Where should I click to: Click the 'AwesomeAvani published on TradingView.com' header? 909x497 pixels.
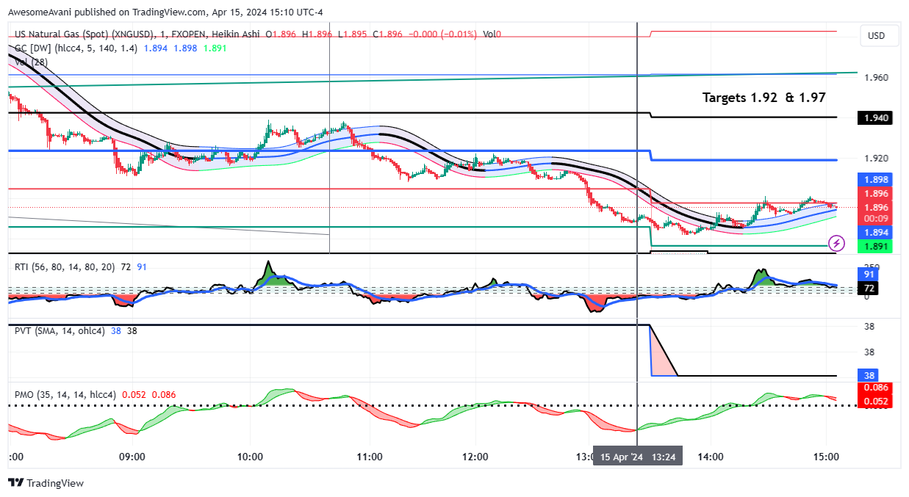click(x=107, y=12)
